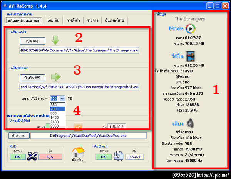Click the frame count 126036

pos(192,105)
